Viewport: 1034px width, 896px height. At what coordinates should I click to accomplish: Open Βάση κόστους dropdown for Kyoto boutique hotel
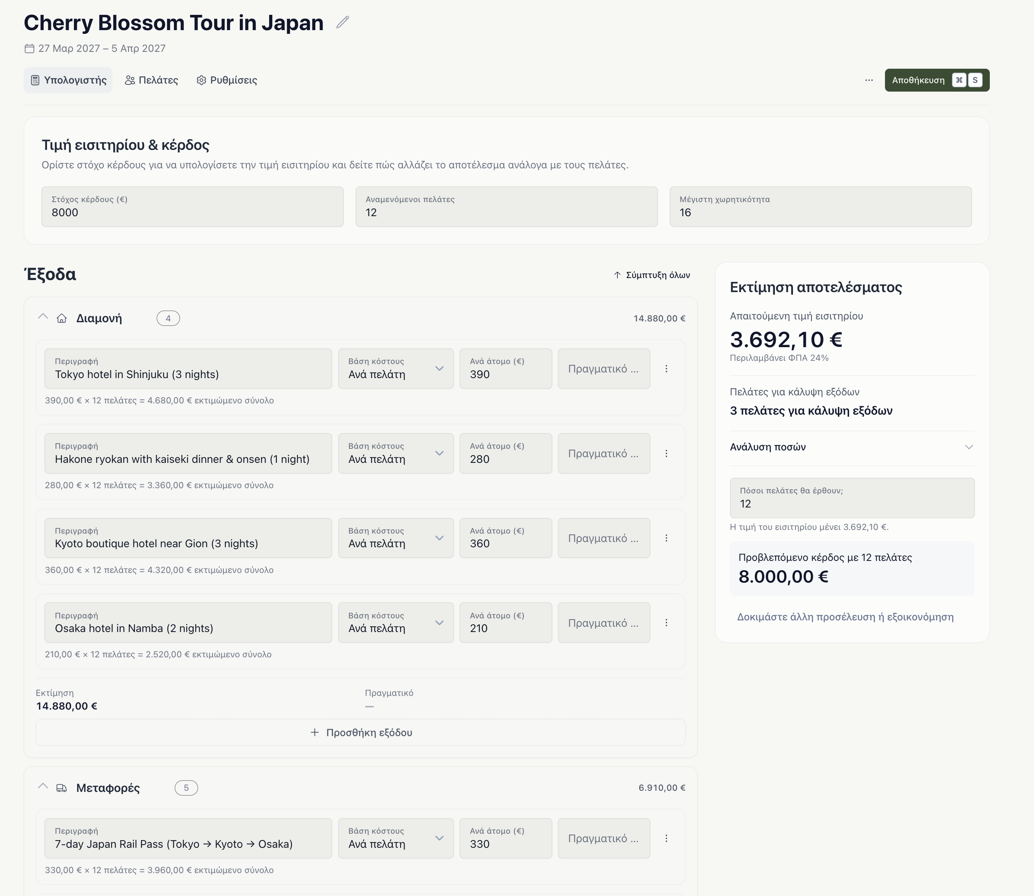(396, 538)
